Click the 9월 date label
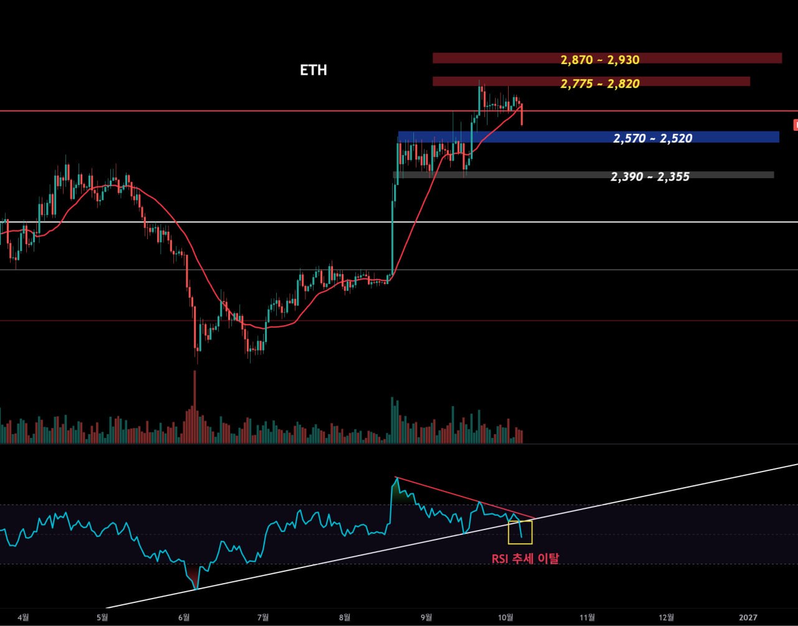798x626 pixels. pyautogui.click(x=426, y=617)
